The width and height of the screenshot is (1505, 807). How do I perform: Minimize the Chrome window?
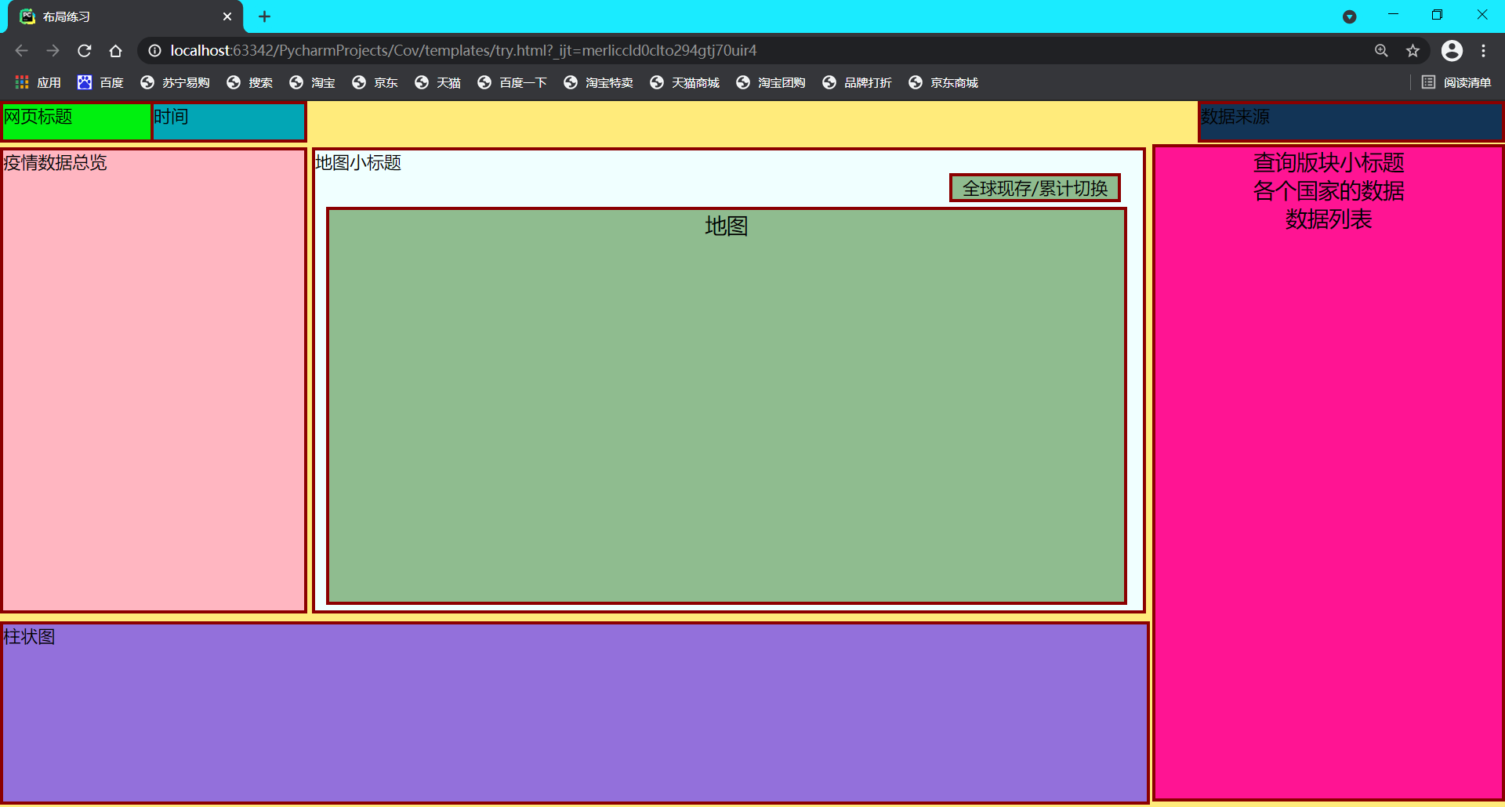click(1393, 15)
